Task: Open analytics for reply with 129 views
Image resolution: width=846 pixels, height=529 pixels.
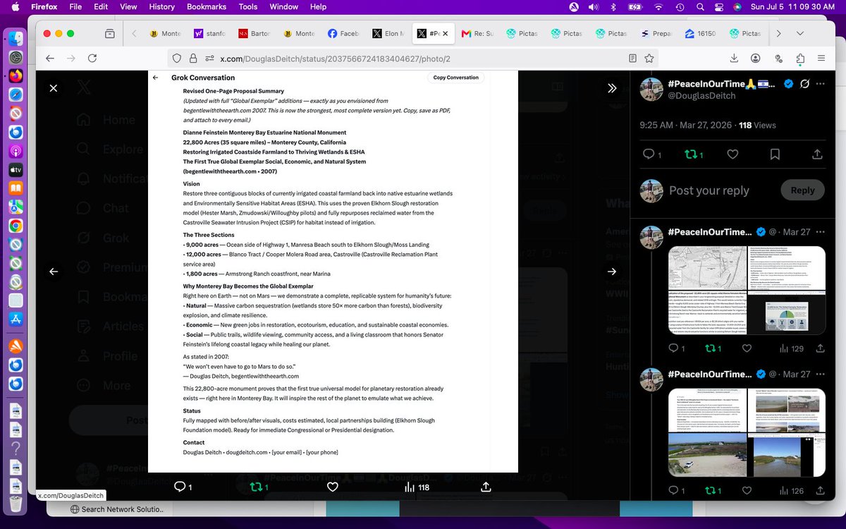Action: [791, 348]
